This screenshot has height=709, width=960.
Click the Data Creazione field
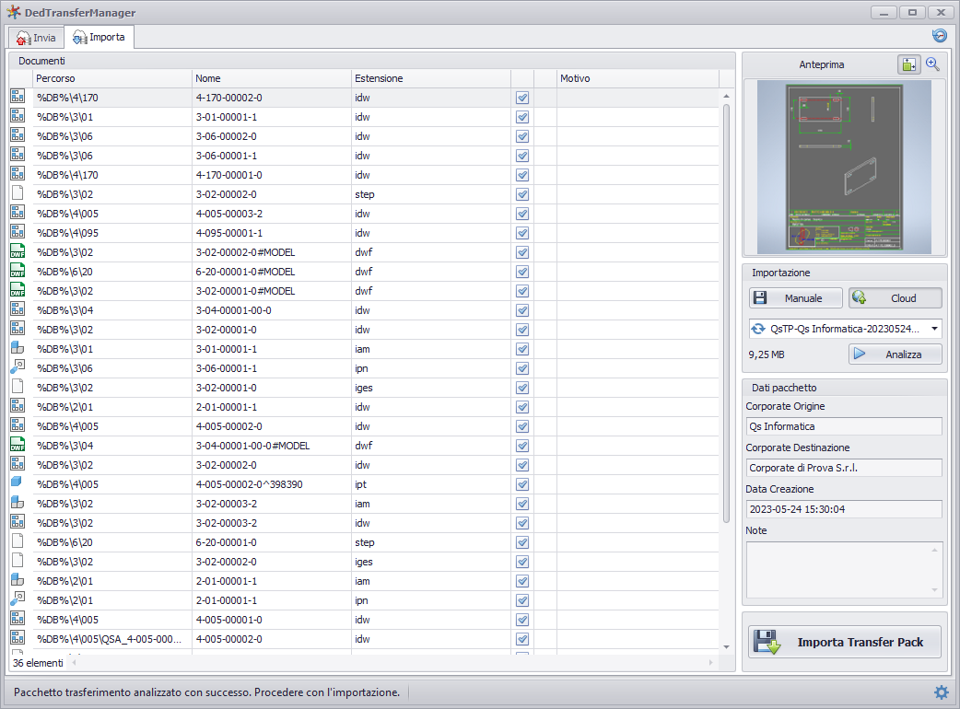click(844, 509)
